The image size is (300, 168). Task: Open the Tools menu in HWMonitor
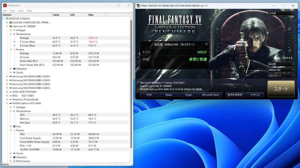coord(21,11)
